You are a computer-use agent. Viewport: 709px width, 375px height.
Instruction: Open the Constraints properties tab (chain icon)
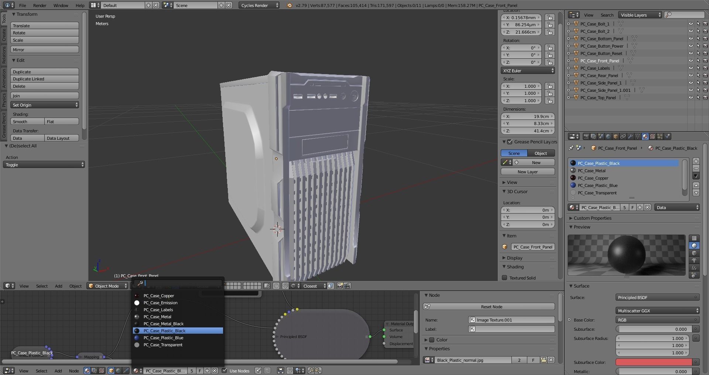623,136
